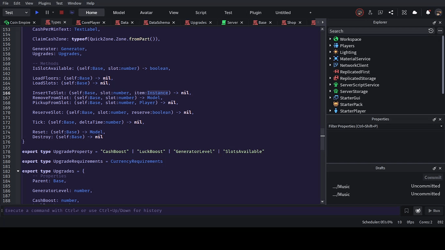The height and width of the screenshot is (250, 445).
Task: Expand the StarterPlayer tree node
Action: pos(330,111)
